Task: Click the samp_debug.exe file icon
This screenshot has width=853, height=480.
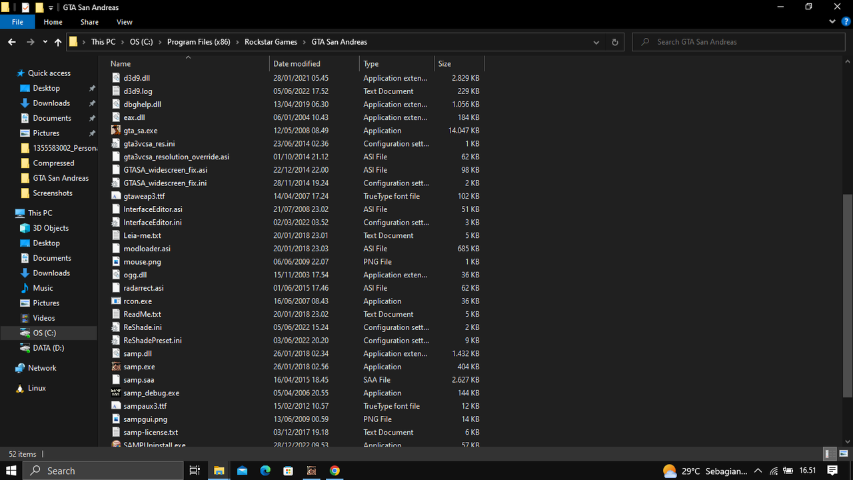Action: 116,393
